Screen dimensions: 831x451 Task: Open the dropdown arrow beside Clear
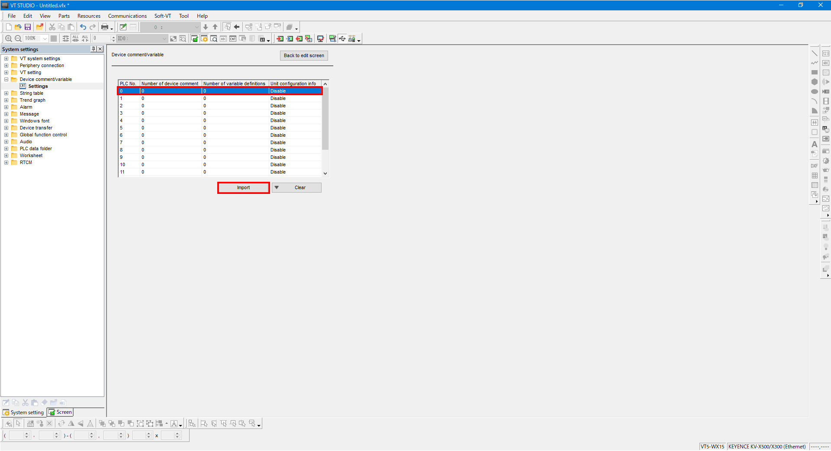click(277, 187)
